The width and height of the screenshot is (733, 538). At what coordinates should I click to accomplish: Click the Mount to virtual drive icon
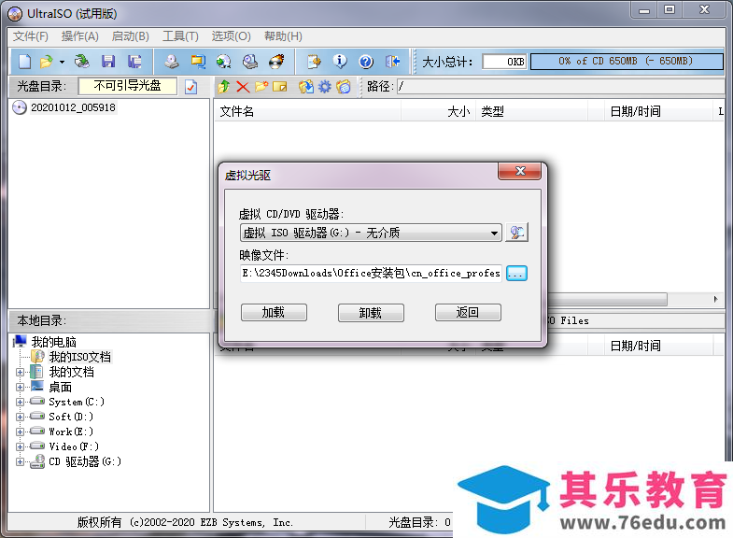coord(250,62)
